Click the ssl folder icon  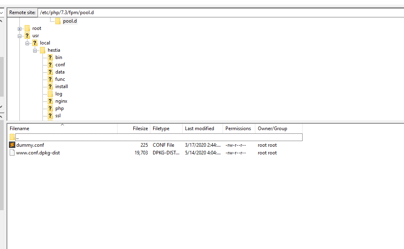(x=50, y=115)
